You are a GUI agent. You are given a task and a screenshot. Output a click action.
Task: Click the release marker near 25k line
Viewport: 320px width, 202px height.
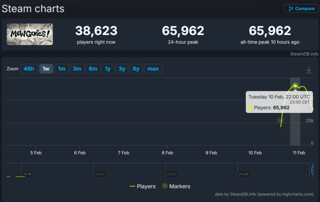click(281, 120)
